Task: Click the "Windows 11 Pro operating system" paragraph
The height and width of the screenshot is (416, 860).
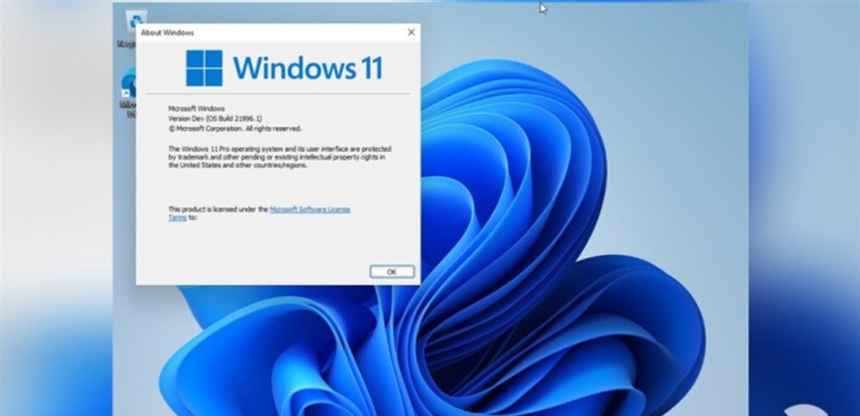Action: coord(279,157)
